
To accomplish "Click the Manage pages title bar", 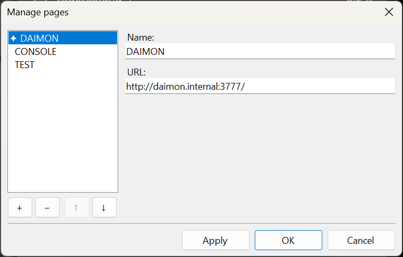I will (x=185, y=12).
